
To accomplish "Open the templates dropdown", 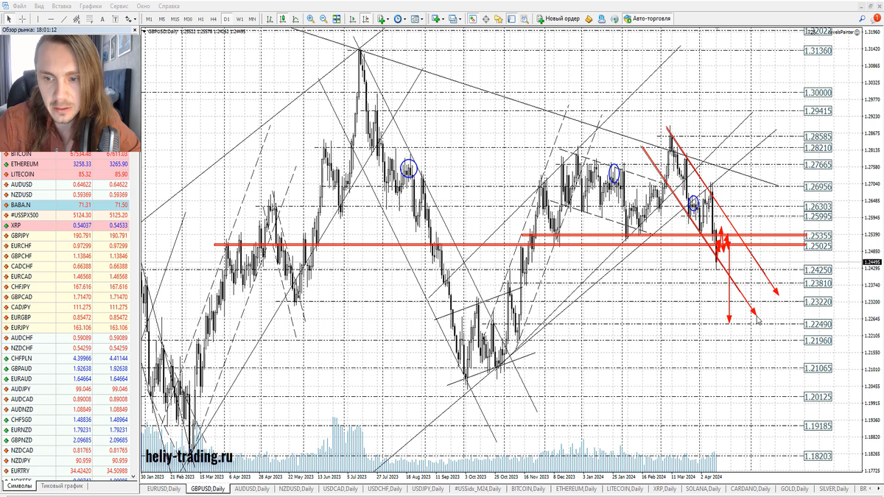I will point(416,18).
